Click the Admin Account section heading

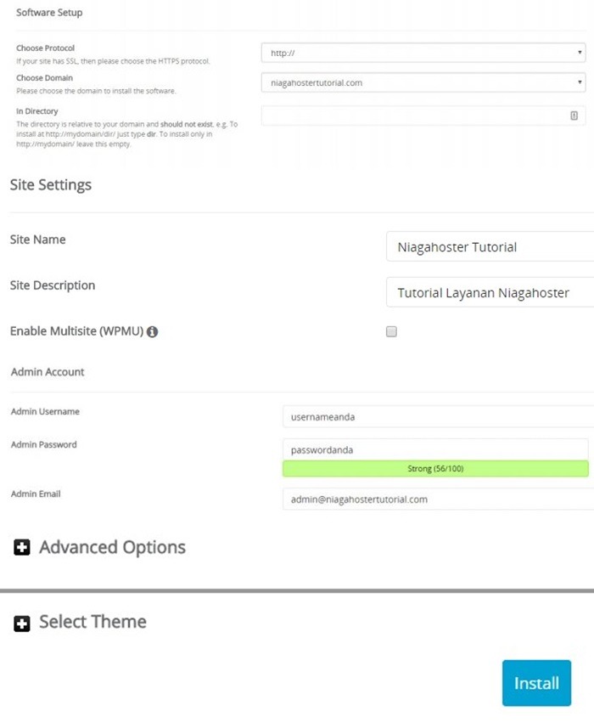(x=47, y=372)
